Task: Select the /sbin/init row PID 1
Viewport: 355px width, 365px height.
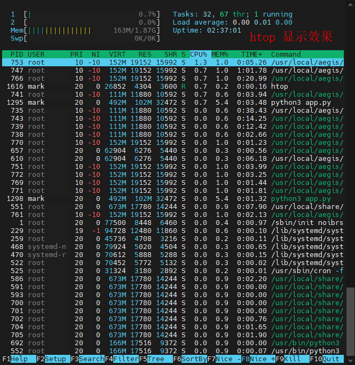Action: point(173,223)
